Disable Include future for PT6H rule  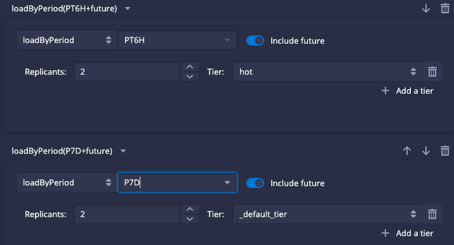pos(255,41)
